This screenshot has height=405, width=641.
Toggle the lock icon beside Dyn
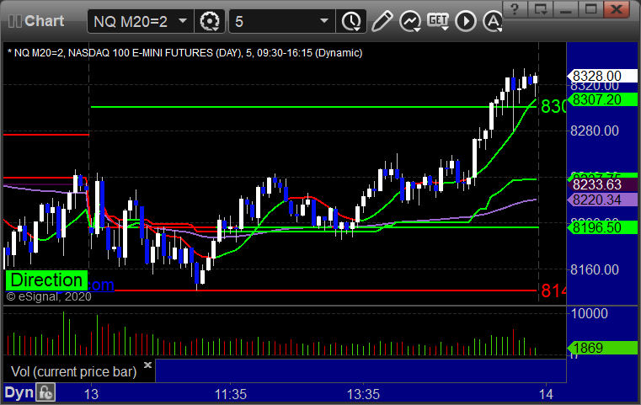45,392
